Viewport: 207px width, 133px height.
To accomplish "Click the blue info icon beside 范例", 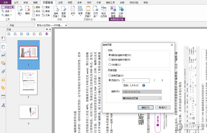I will [x=144, y=85].
